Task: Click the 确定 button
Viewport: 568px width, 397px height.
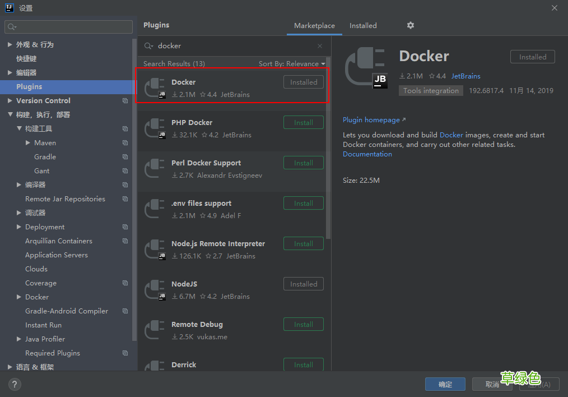Action: (445, 384)
